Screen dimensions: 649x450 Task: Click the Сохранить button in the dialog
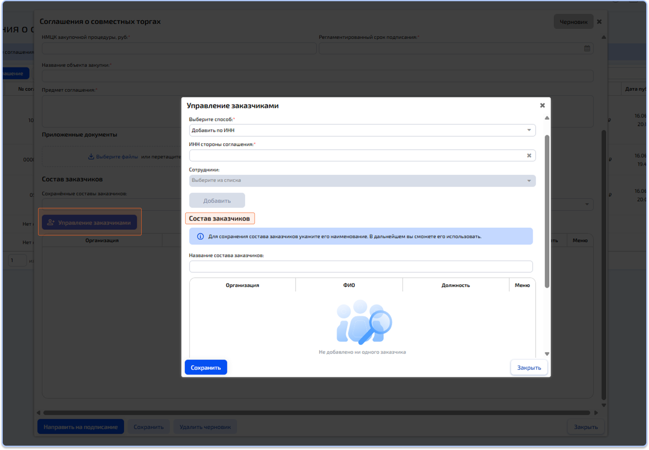(x=206, y=367)
